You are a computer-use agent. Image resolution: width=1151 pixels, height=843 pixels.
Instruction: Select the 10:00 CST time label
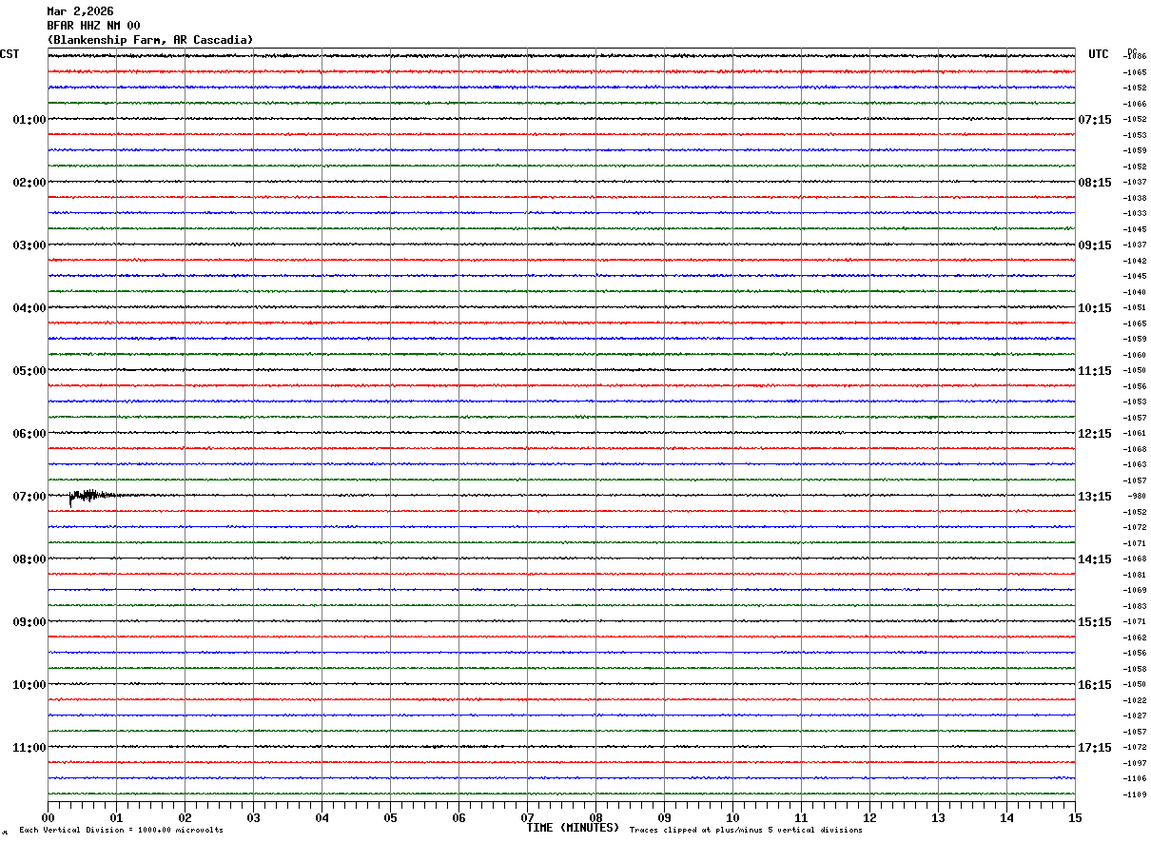tap(29, 685)
